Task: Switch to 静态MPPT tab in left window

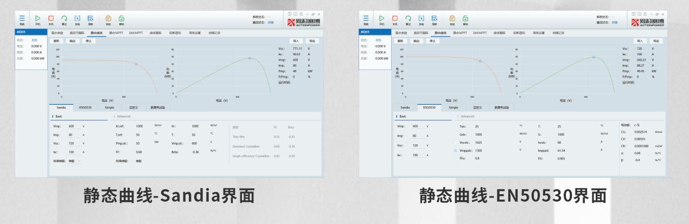Action: click(x=116, y=33)
